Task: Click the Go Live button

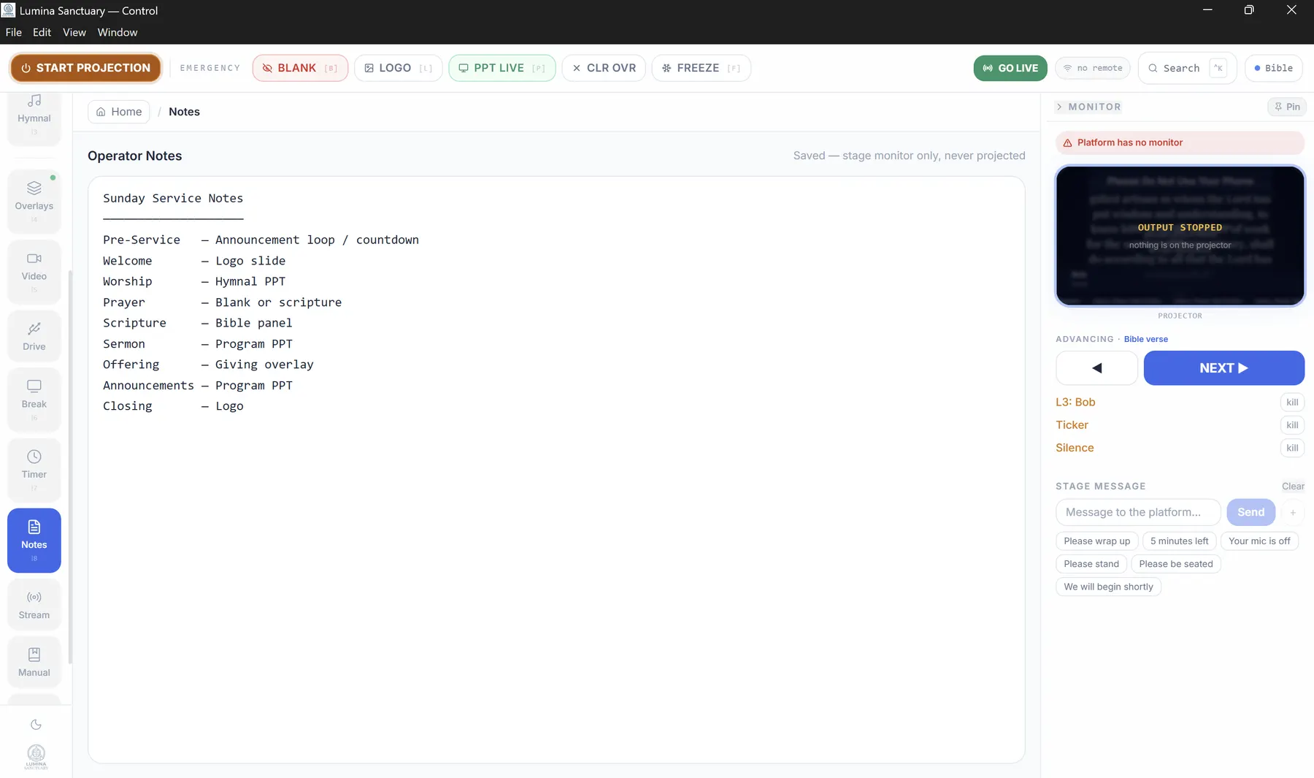Action: coord(1010,68)
